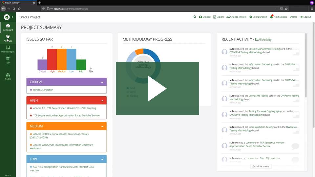The height and width of the screenshot is (177, 315).
Task: Open Notifications bell
Action: tap(278, 17)
